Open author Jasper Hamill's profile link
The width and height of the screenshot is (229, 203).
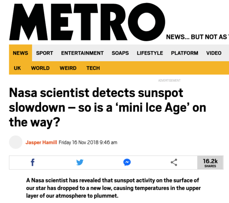41,142
